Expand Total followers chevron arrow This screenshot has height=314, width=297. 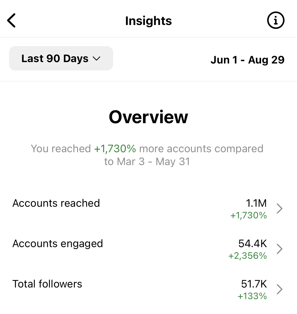coord(279,289)
